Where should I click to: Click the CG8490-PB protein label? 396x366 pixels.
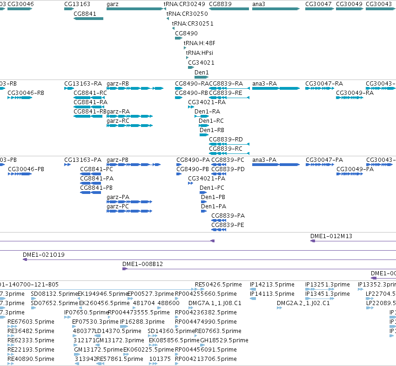pos(193,169)
